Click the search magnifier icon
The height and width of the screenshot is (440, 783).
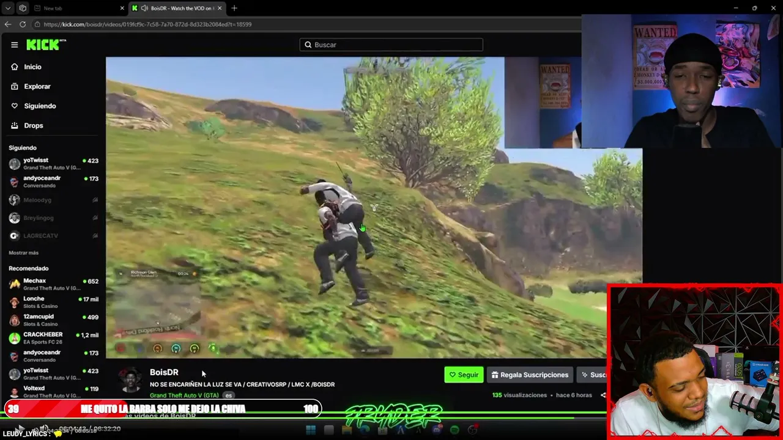308,45
